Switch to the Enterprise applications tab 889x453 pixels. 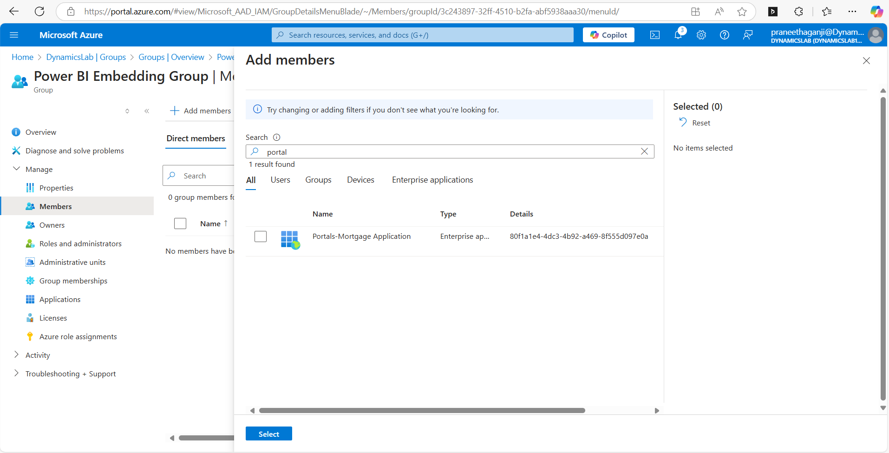pos(432,180)
